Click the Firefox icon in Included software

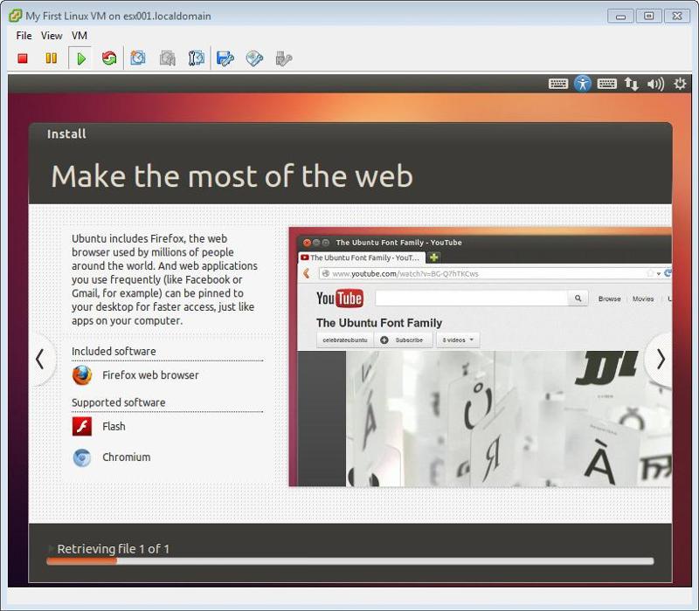tap(82, 375)
